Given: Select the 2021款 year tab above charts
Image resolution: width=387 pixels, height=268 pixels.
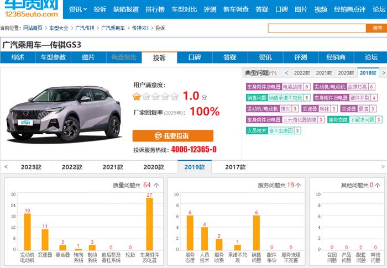Looking at the screenshot, I should point(113,167).
